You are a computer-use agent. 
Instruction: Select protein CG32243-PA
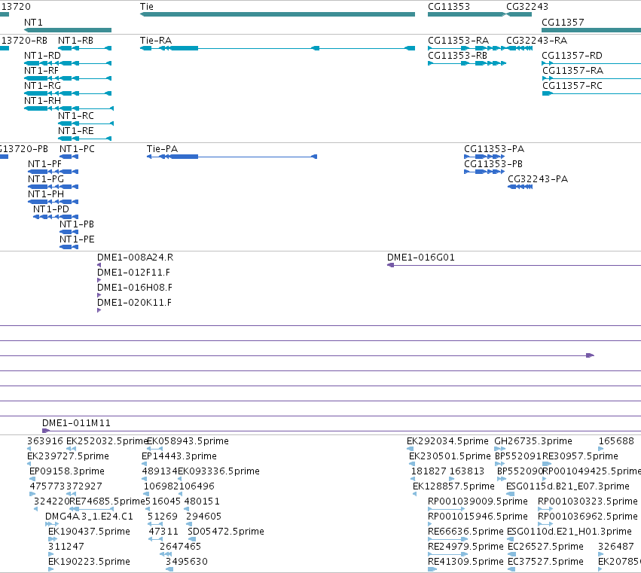point(520,187)
